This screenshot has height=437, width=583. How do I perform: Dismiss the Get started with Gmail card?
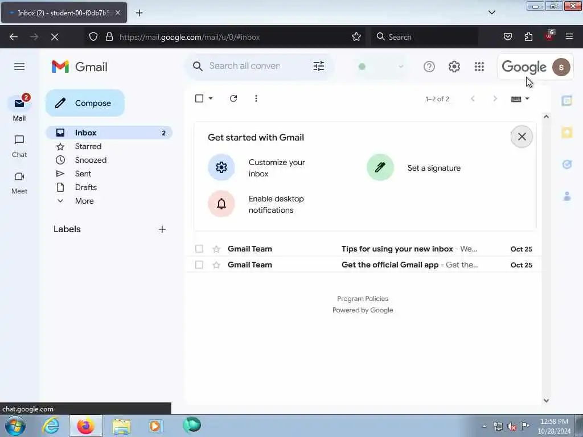522,137
